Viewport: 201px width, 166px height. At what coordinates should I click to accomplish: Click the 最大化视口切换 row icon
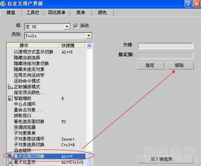[x=10, y=156]
